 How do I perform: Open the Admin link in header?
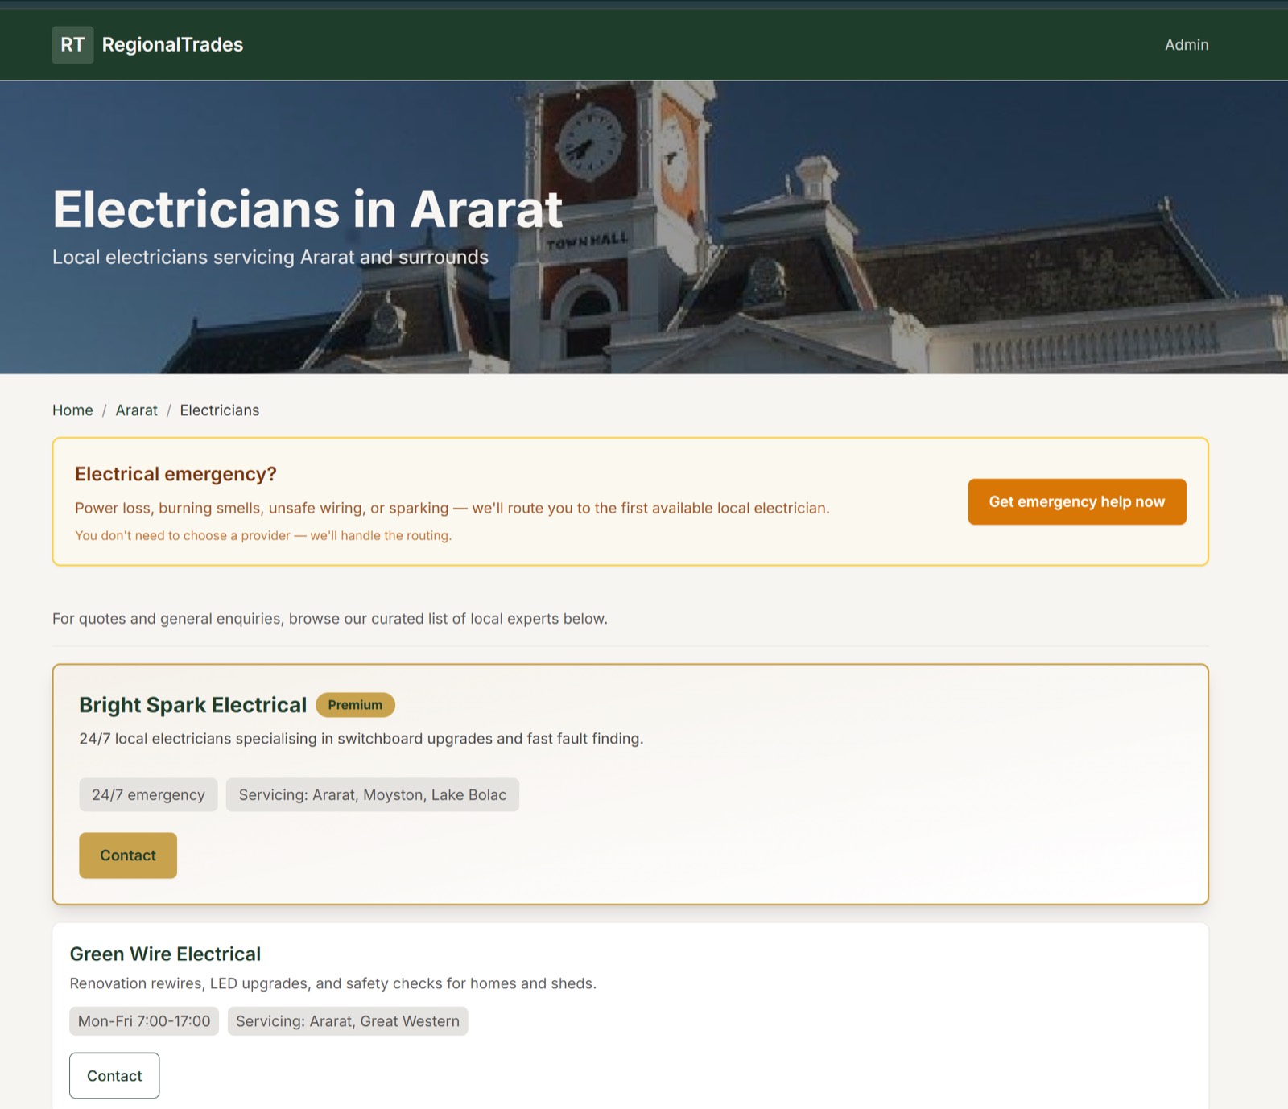pos(1187,45)
